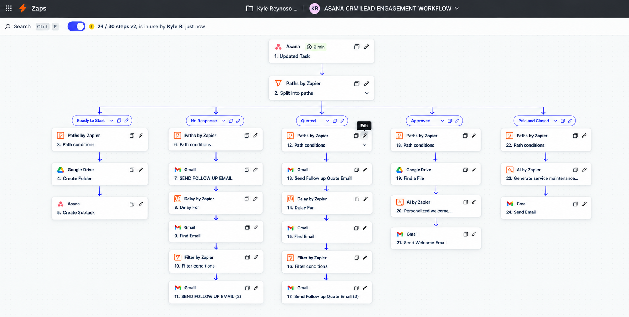Screen dimensions: 629x317
Task: Expand the workflow title dropdown chevron
Action: coord(457,9)
